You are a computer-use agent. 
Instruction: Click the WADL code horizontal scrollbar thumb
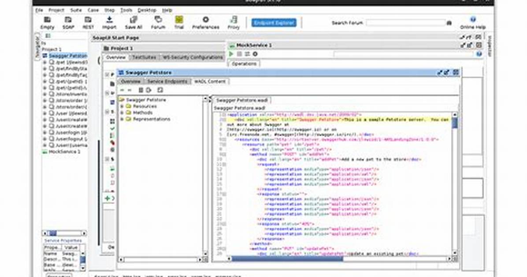pos(287,259)
